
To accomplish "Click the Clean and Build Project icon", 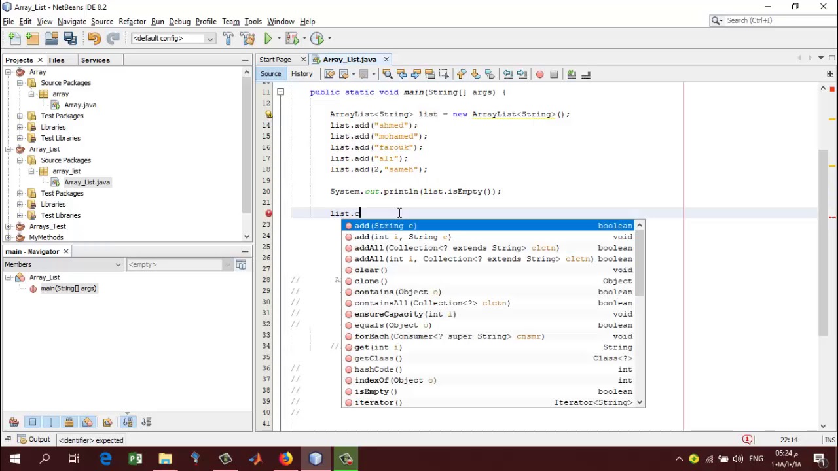I will pyautogui.click(x=247, y=39).
